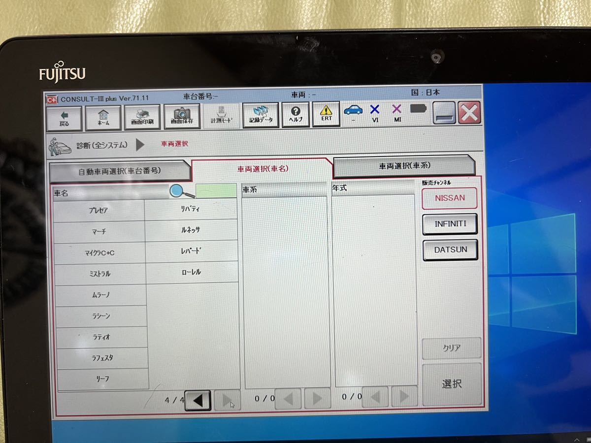Open the 記録データ recorded data icon
This screenshot has width=591, height=443.
click(261, 115)
